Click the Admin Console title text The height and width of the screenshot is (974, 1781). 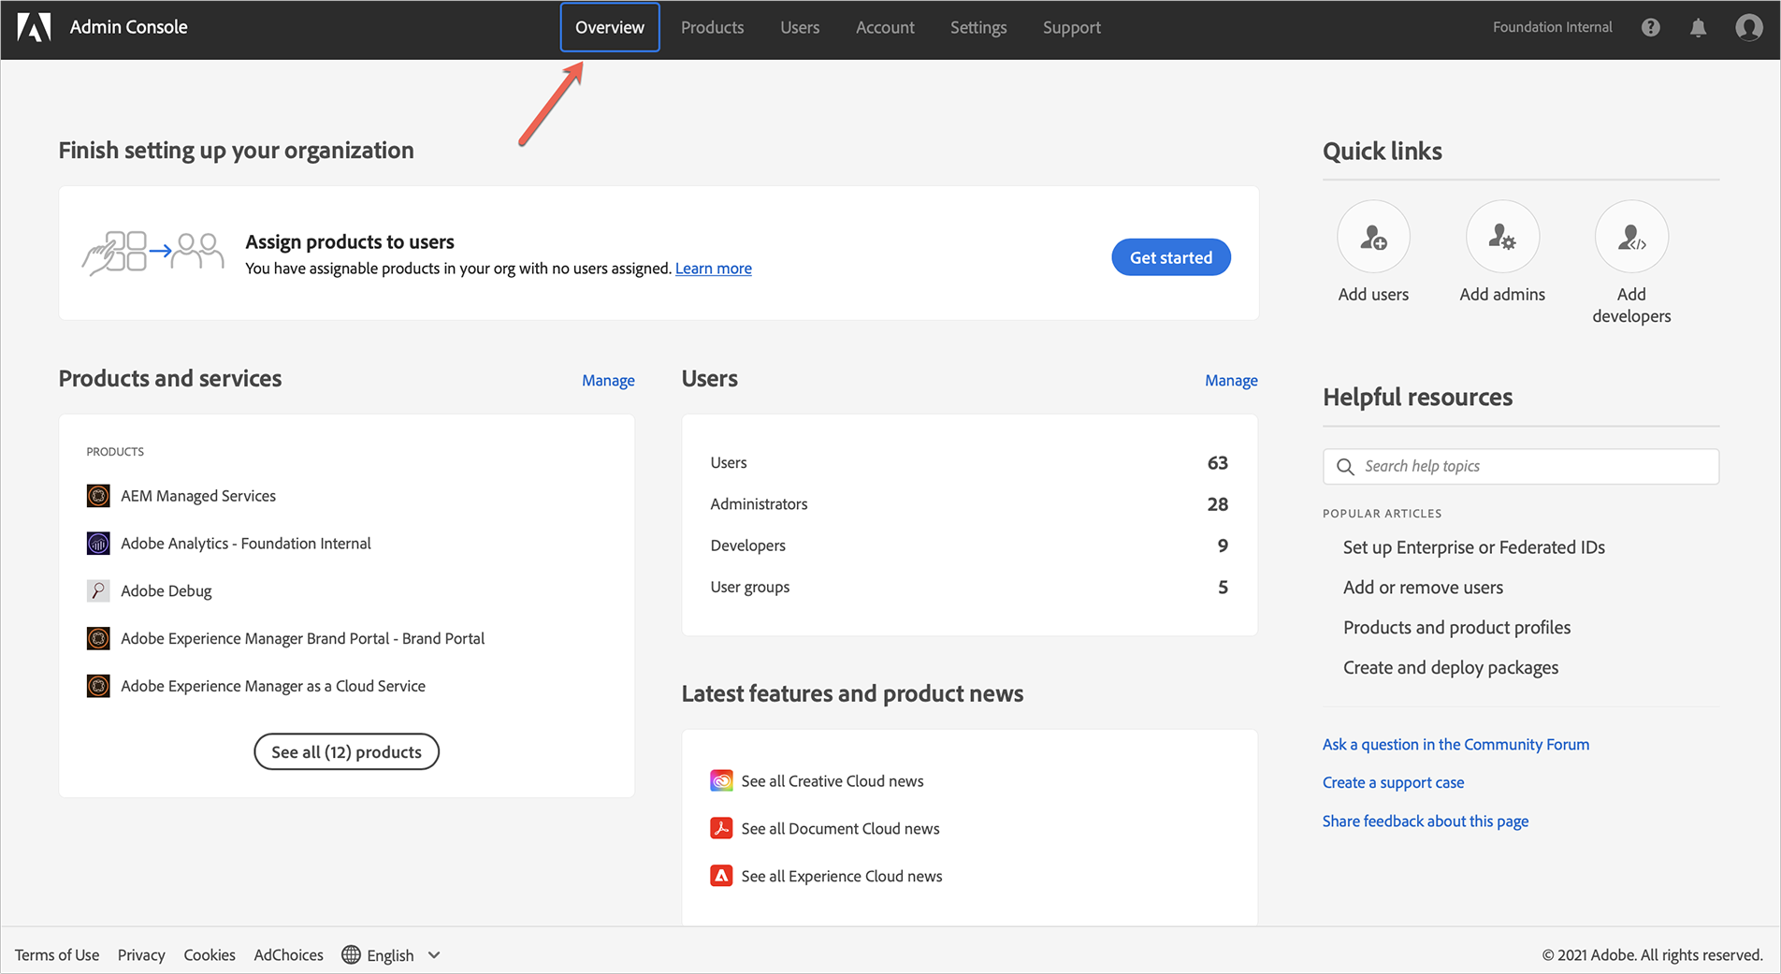point(128,27)
